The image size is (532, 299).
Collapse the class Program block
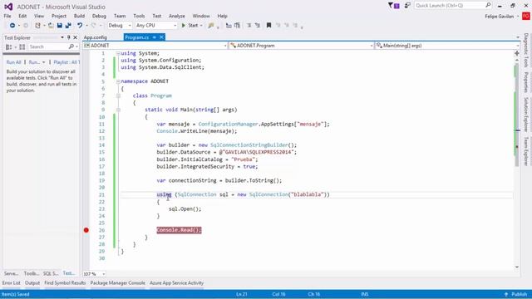pos(118,96)
